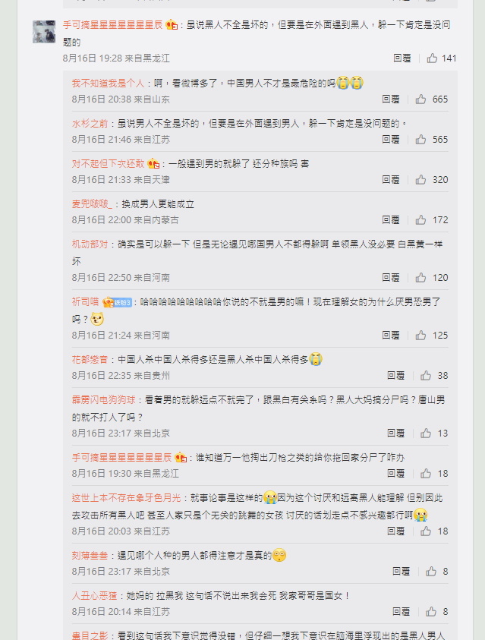Click the 铁粉3 fan badge

tap(122, 302)
